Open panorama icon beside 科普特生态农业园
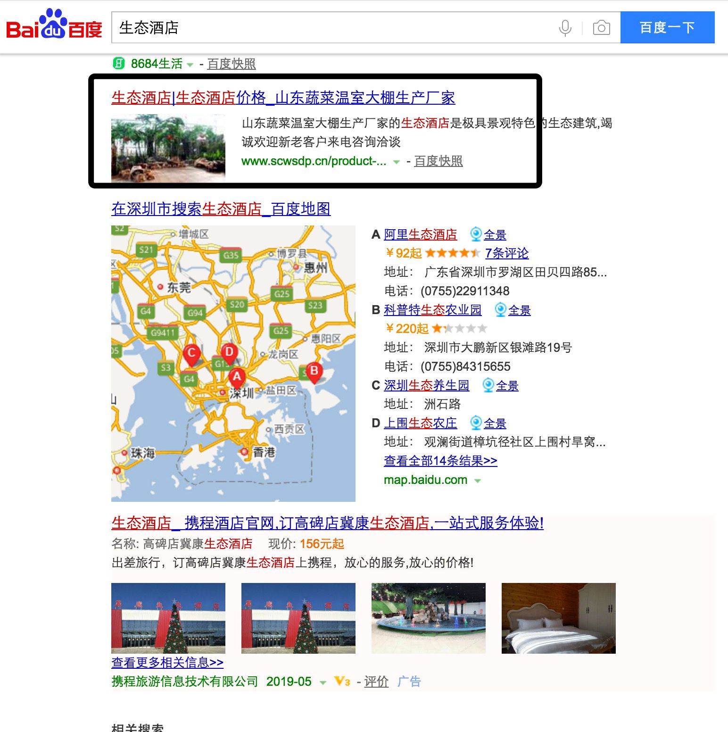The image size is (728, 732). click(x=499, y=310)
